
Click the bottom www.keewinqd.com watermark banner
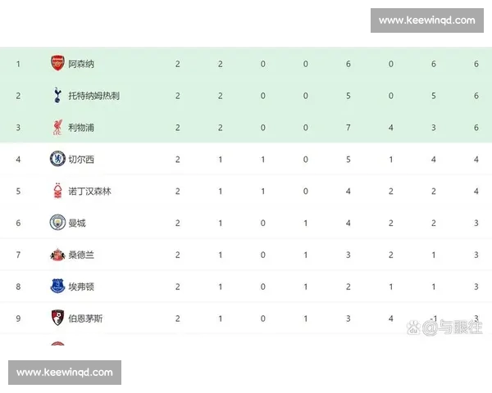(x=65, y=373)
